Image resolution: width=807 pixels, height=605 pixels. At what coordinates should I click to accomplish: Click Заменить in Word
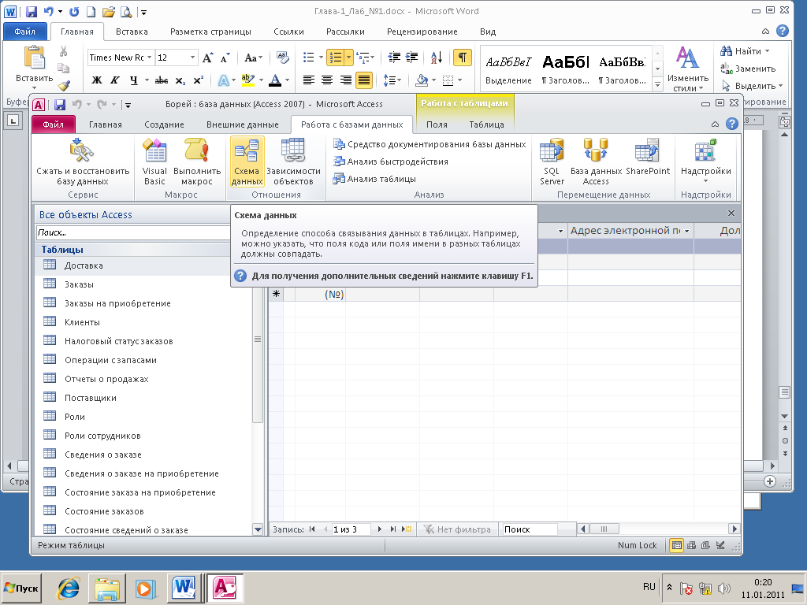(748, 69)
